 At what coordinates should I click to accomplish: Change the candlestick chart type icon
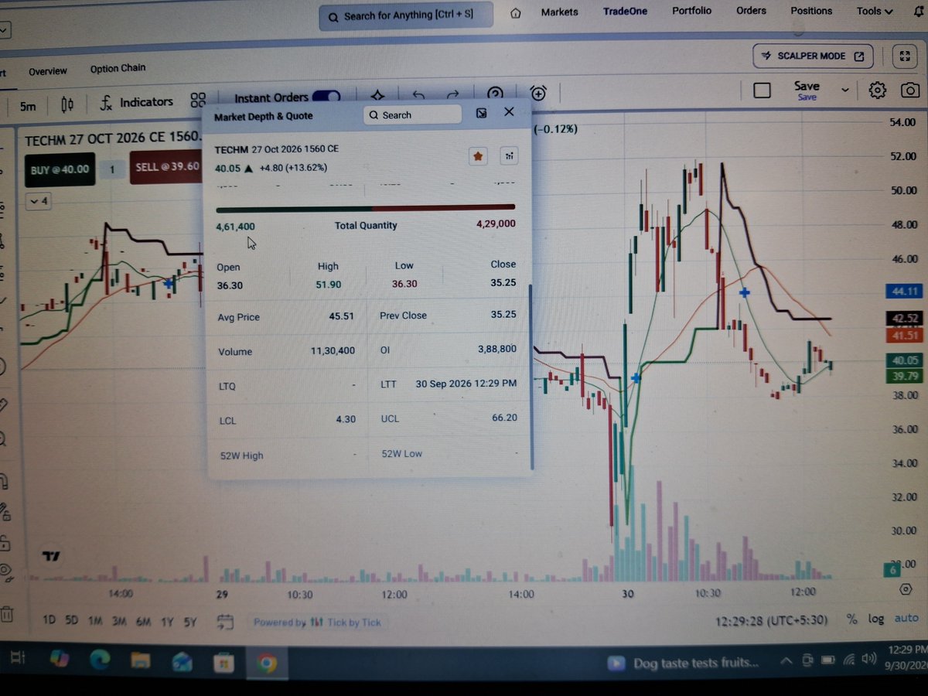67,104
